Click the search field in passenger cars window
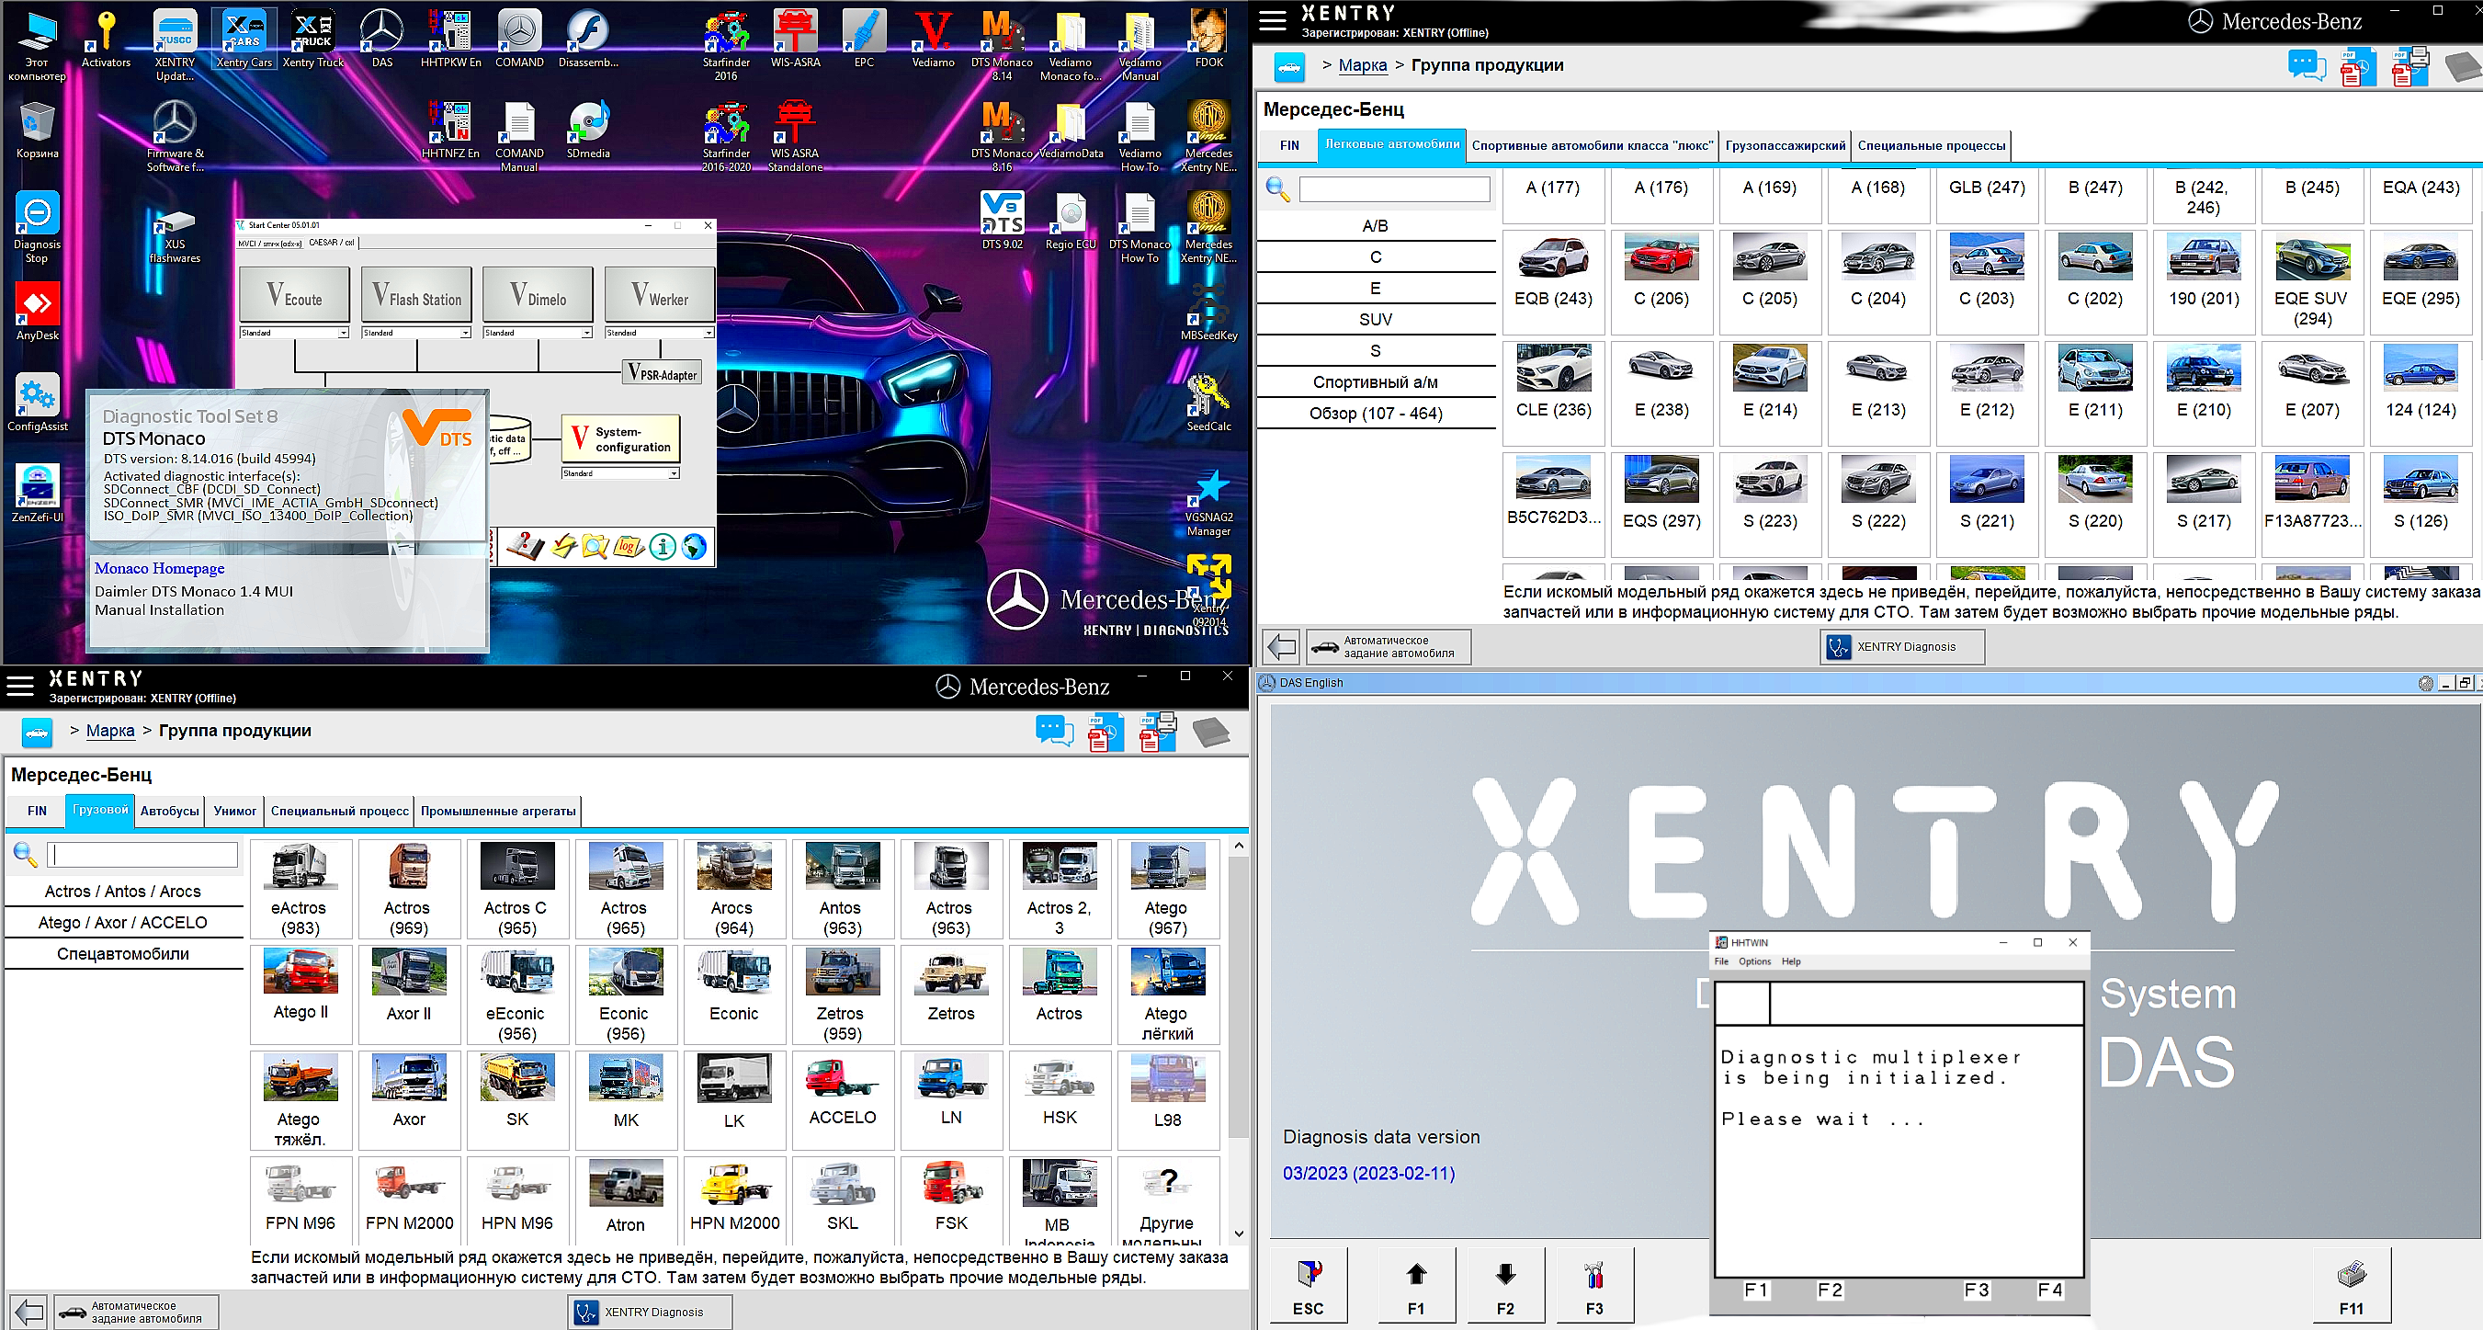The width and height of the screenshot is (2483, 1330). (1394, 189)
